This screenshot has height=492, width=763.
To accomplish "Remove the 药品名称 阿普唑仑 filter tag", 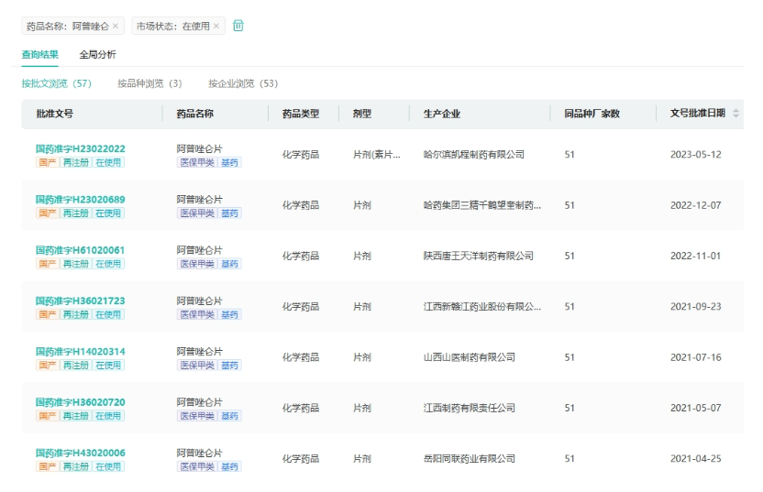I will click(116, 27).
